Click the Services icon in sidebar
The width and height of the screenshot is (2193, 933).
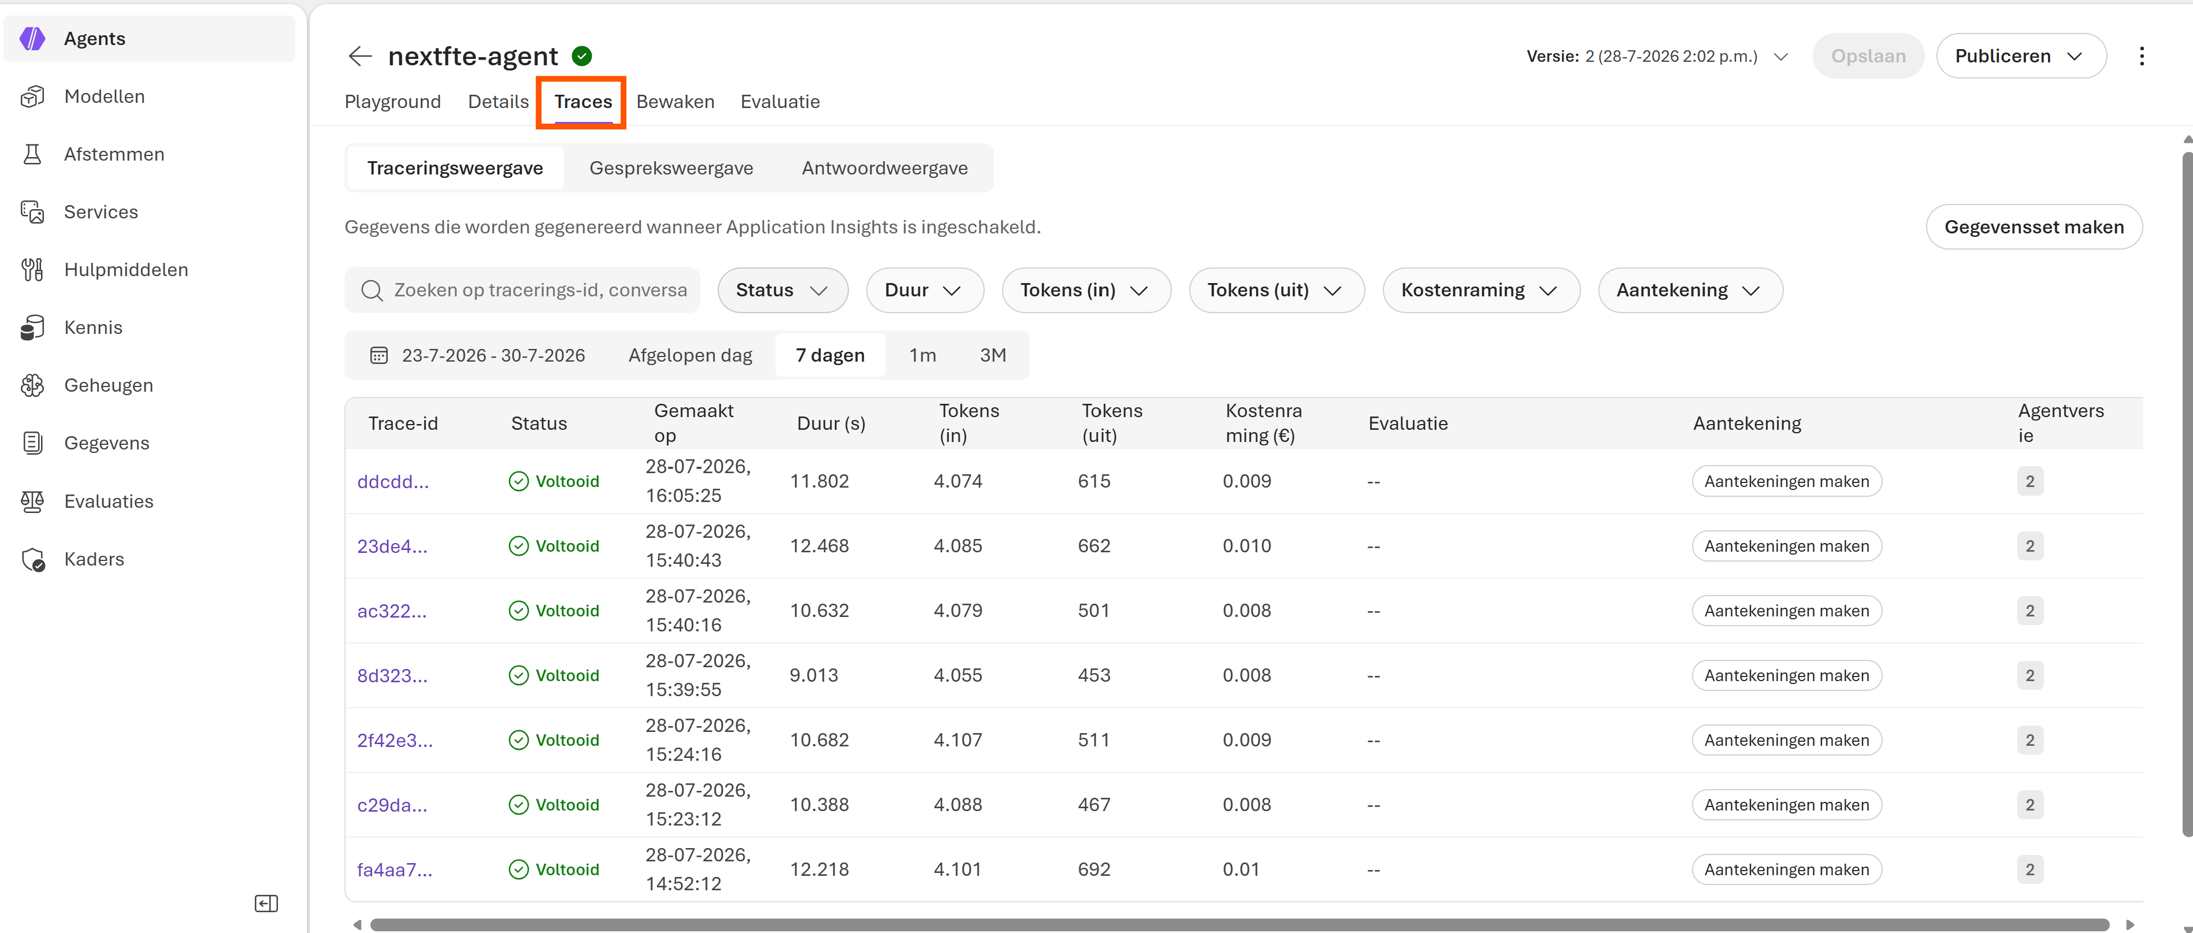[x=32, y=212]
